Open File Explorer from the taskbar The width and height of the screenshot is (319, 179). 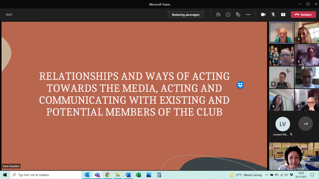click(118, 175)
